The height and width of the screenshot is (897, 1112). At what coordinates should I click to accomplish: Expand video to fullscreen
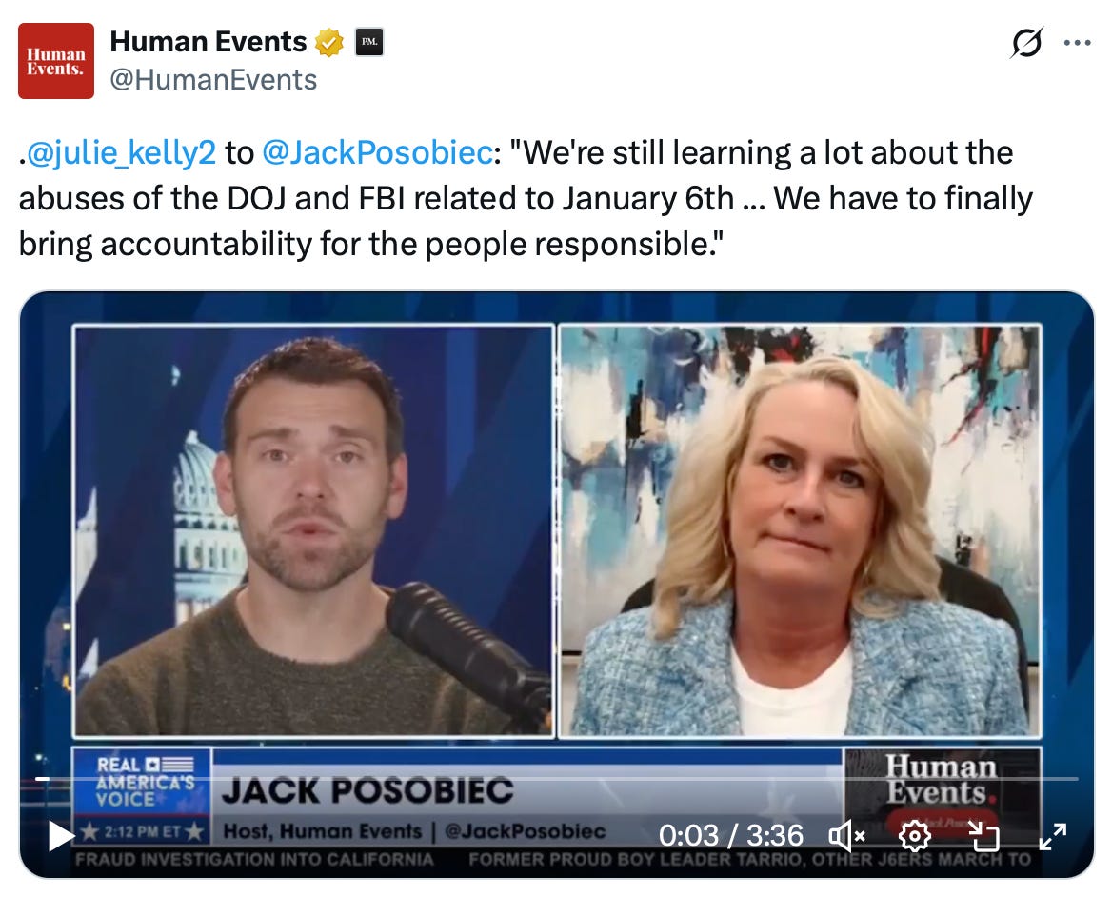(1052, 836)
